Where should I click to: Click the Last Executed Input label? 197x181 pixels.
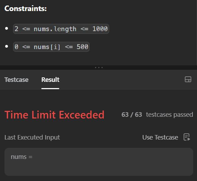pos(32,137)
